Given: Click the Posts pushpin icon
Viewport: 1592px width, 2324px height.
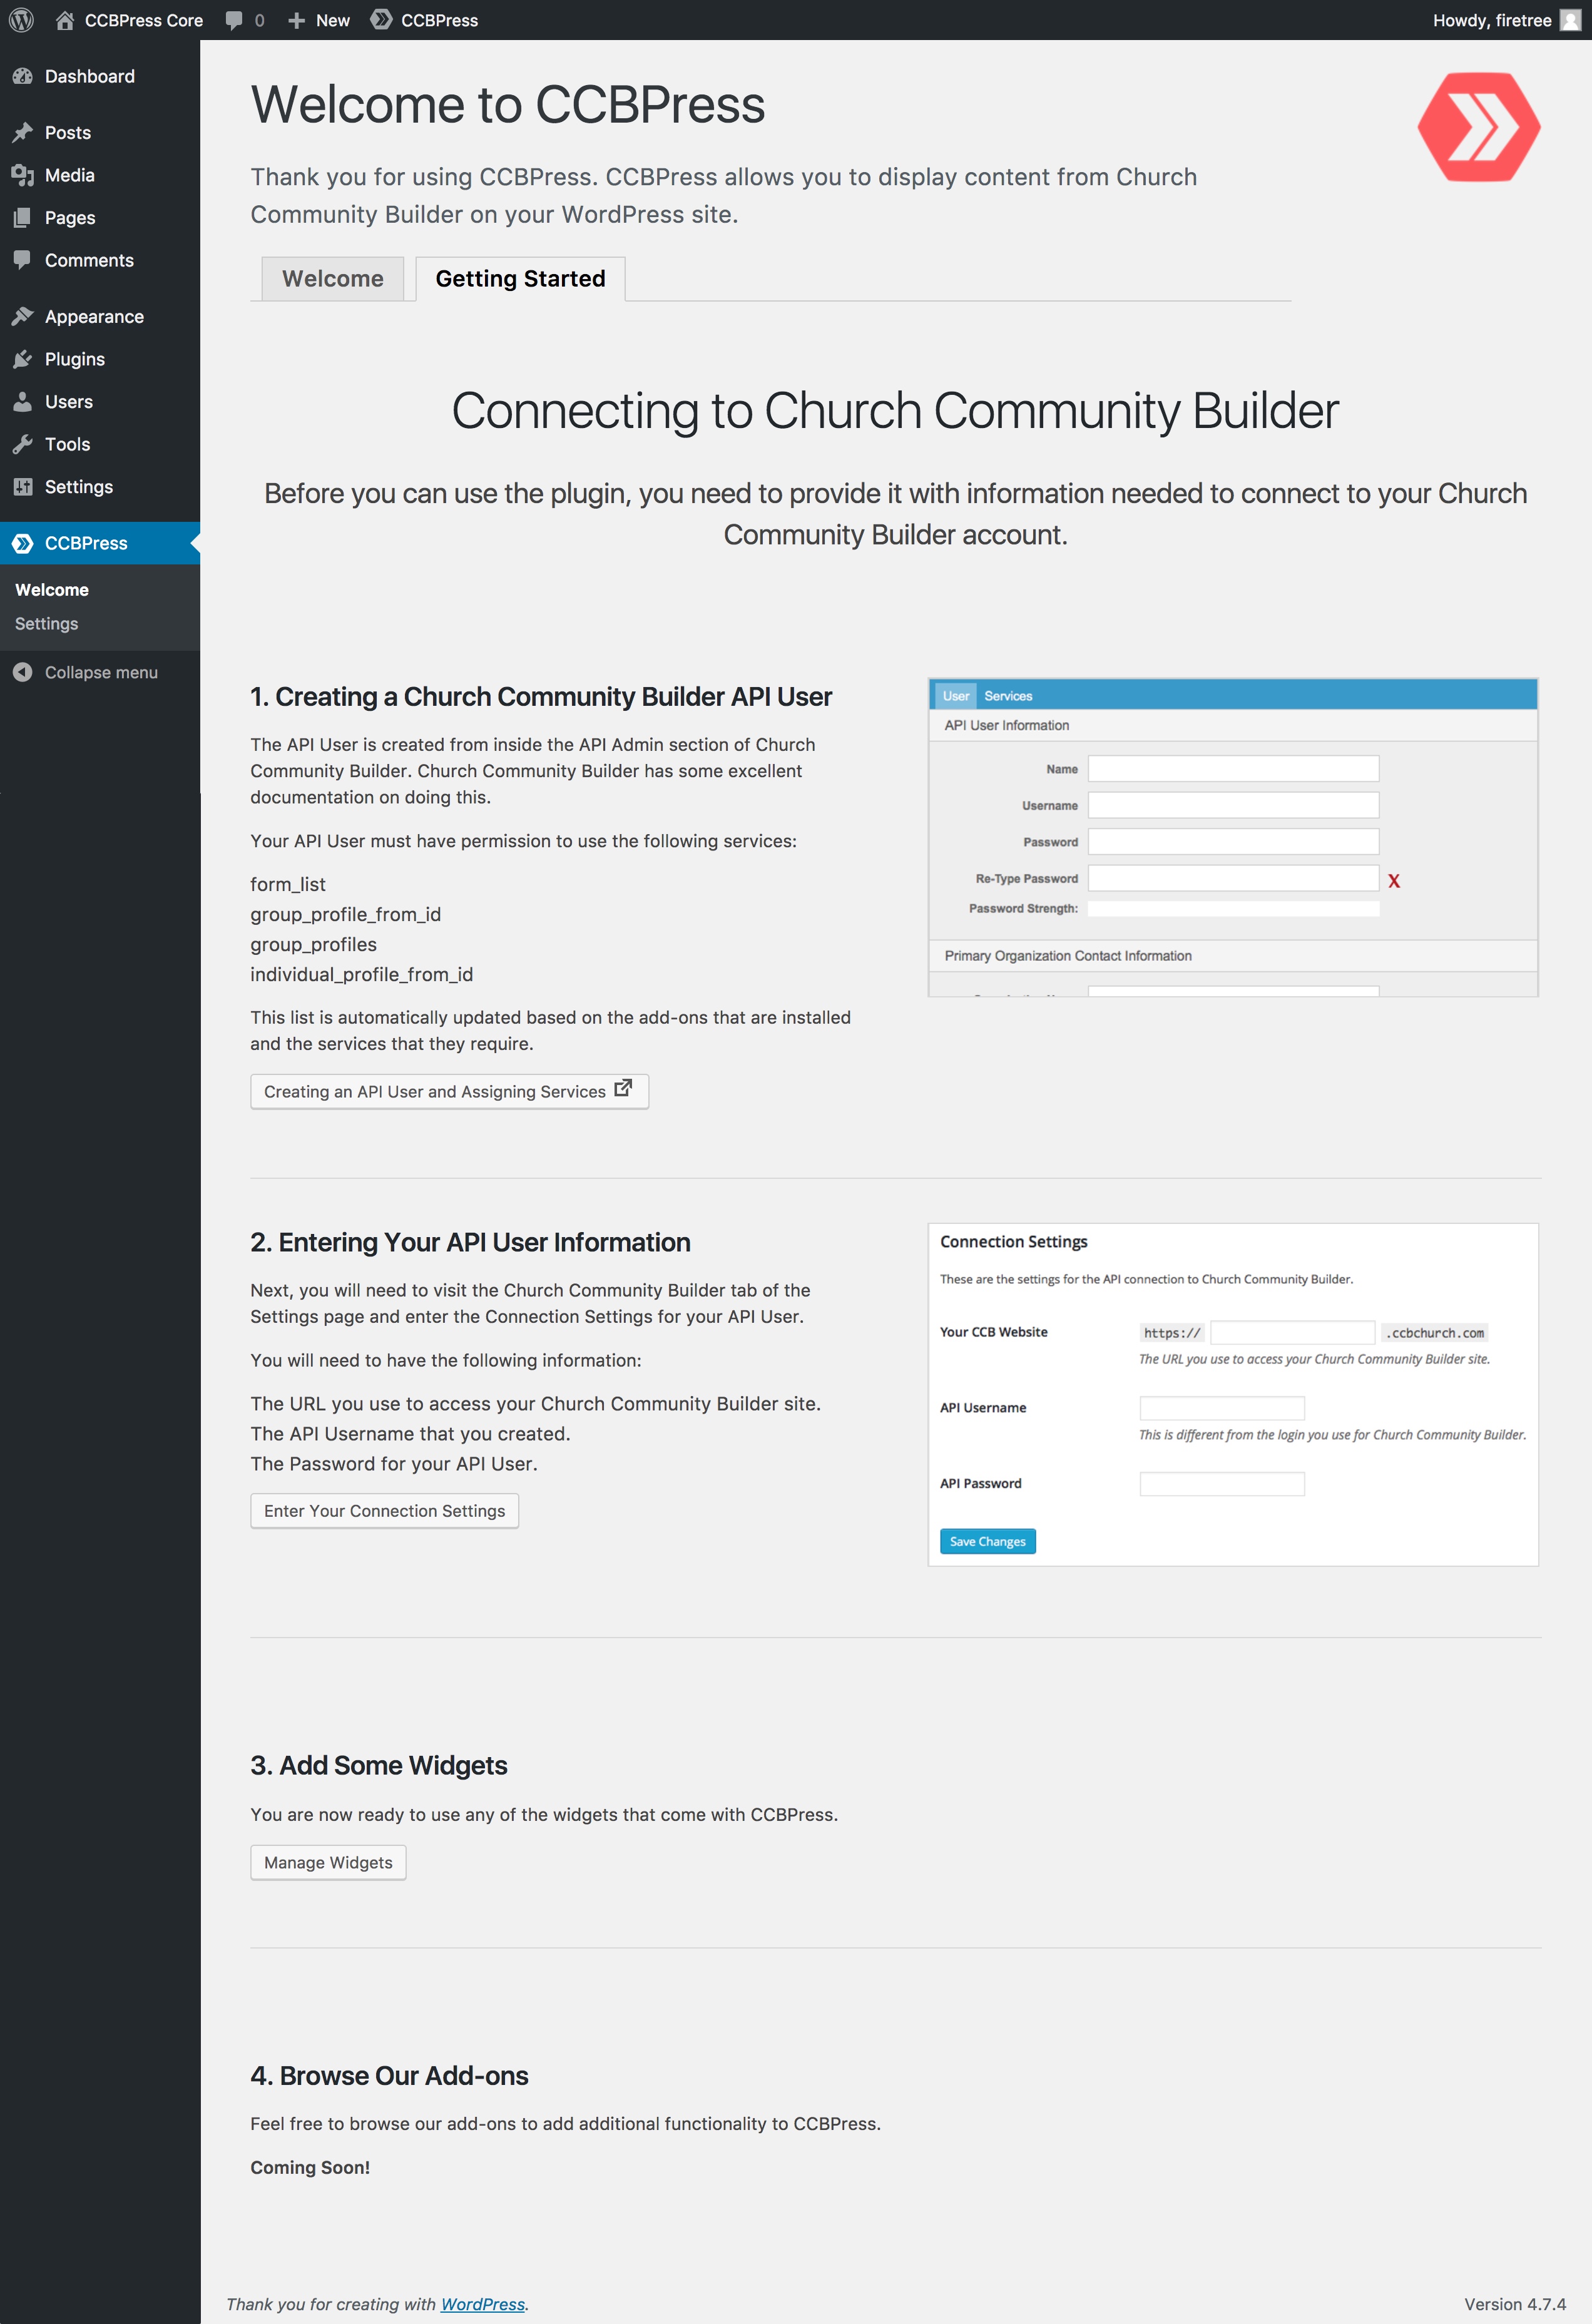Looking at the screenshot, I should tap(23, 133).
